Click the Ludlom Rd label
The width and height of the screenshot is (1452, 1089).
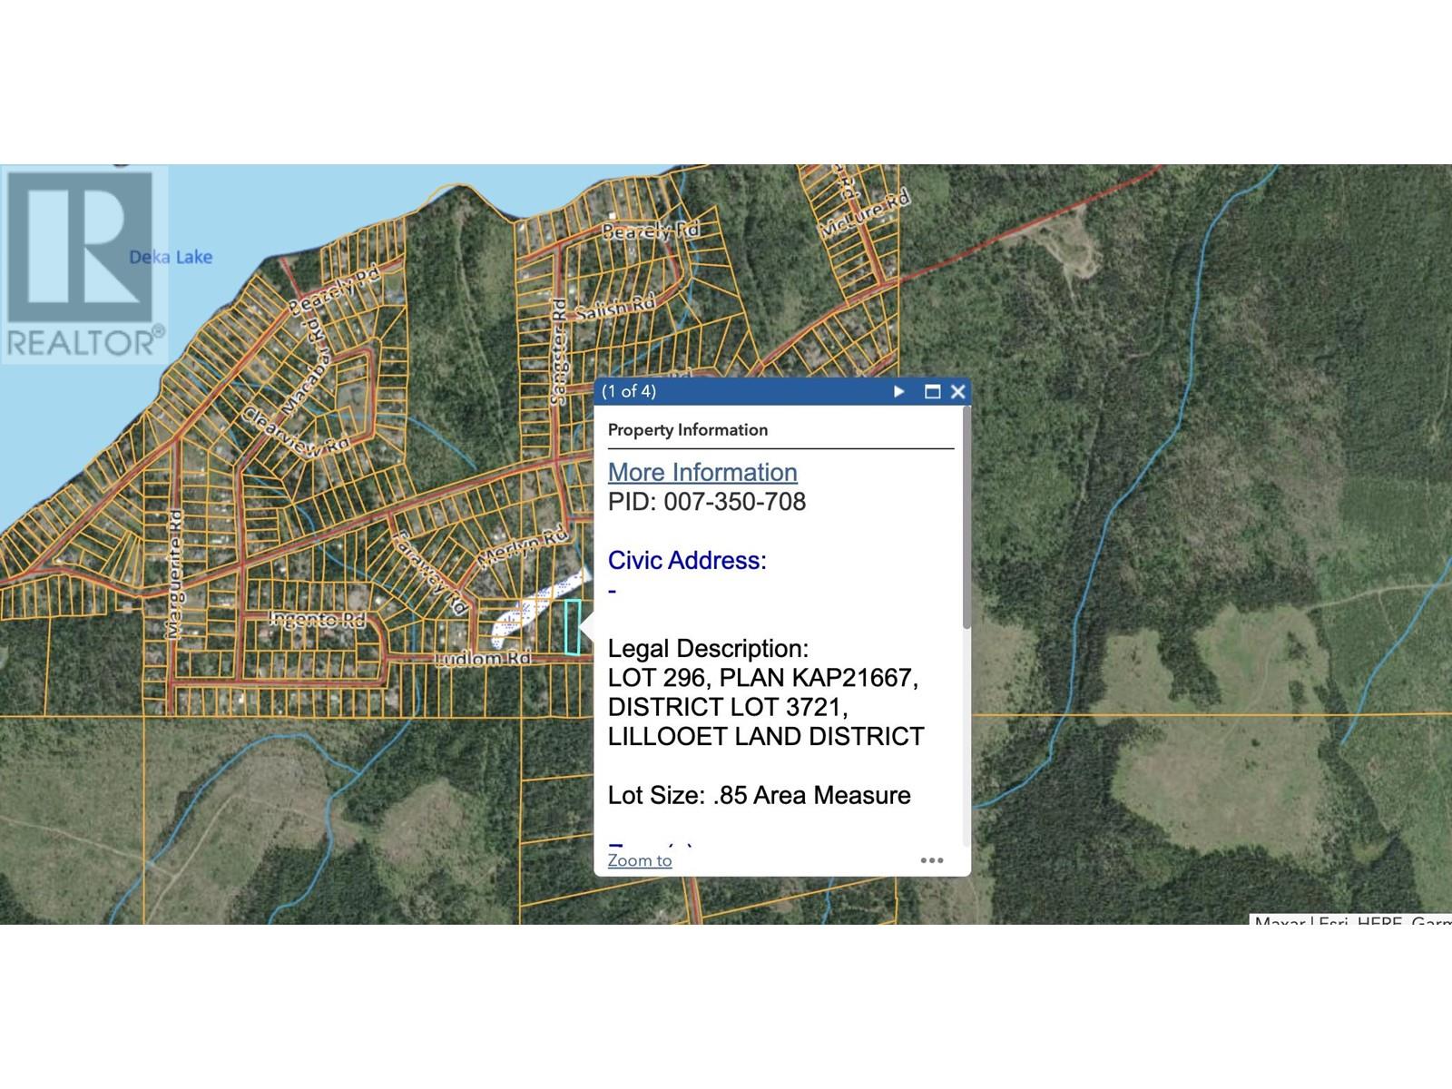click(483, 658)
